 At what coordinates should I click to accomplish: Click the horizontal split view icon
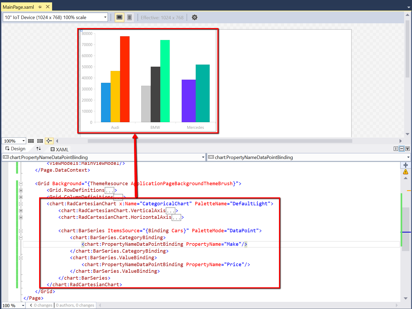tap(401, 149)
